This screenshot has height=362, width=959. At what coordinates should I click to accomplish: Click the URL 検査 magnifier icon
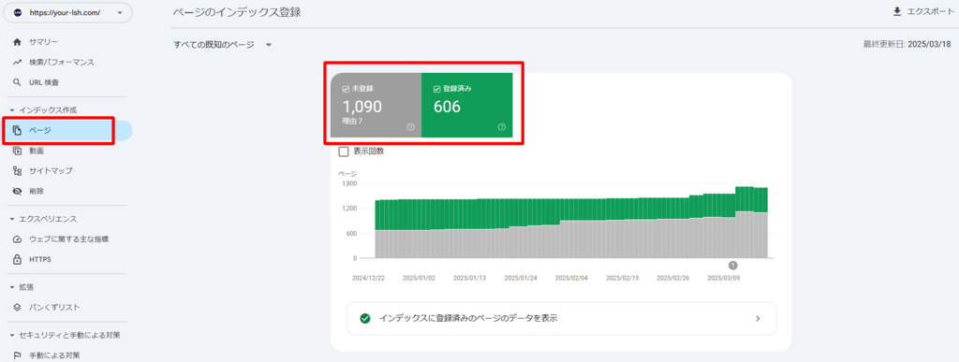coord(17,82)
